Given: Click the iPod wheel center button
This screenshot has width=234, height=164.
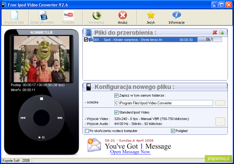Looking at the screenshot, I should 42,118.
